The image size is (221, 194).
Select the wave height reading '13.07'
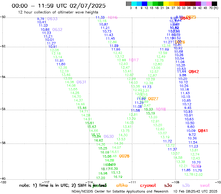click(162, 133)
